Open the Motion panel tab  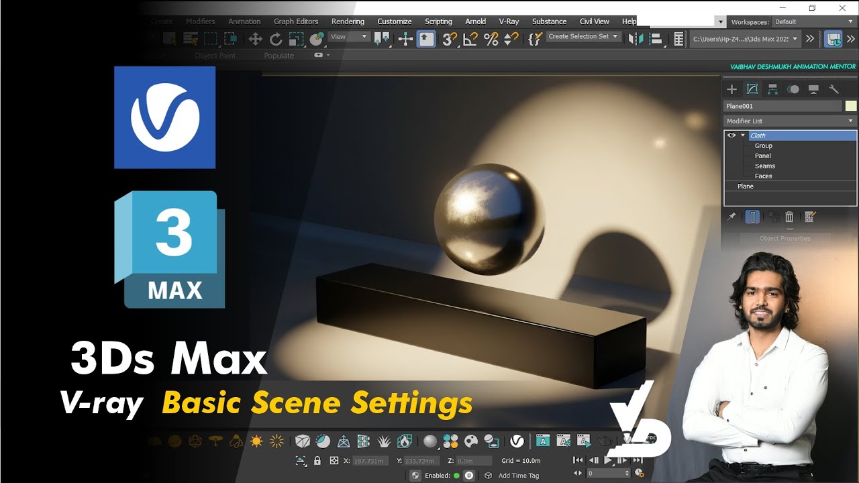[793, 89]
